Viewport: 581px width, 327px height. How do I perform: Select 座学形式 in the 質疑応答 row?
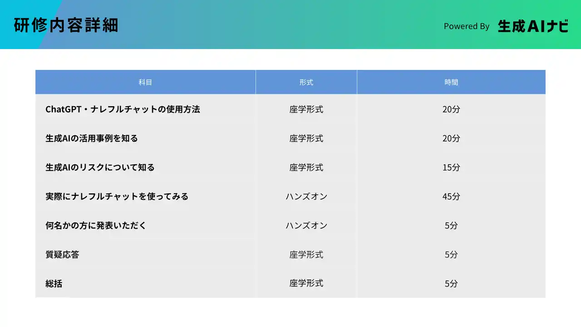click(306, 254)
